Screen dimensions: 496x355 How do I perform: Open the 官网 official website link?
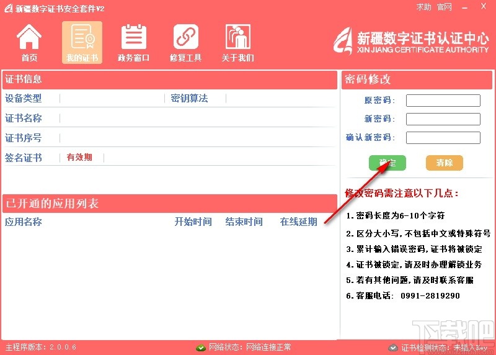pos(445,7)
